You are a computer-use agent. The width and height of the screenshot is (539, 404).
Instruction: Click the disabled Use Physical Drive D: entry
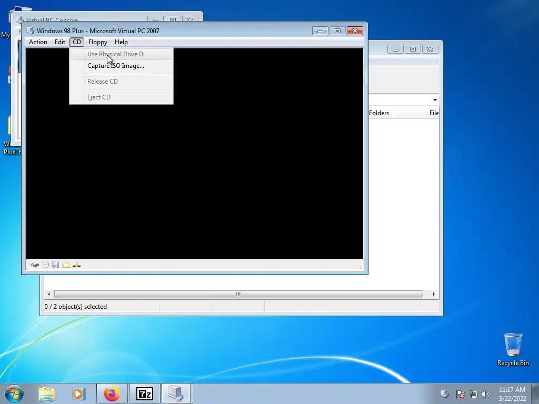pyautogui.click(x=121, y=54)
